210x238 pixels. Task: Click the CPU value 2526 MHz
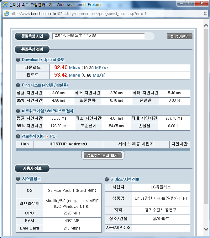point(72,213)
